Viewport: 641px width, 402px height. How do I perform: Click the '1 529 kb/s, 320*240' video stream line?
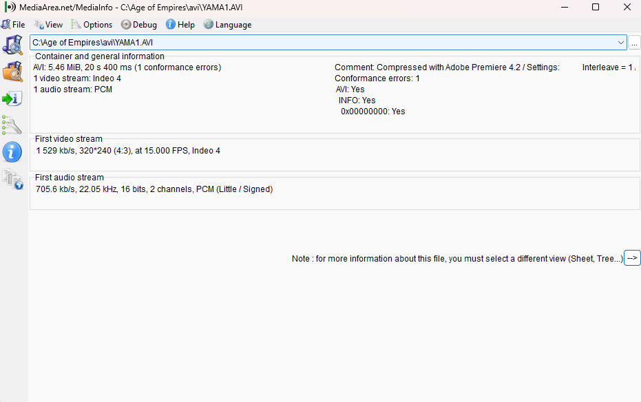(x=128, y=151)
